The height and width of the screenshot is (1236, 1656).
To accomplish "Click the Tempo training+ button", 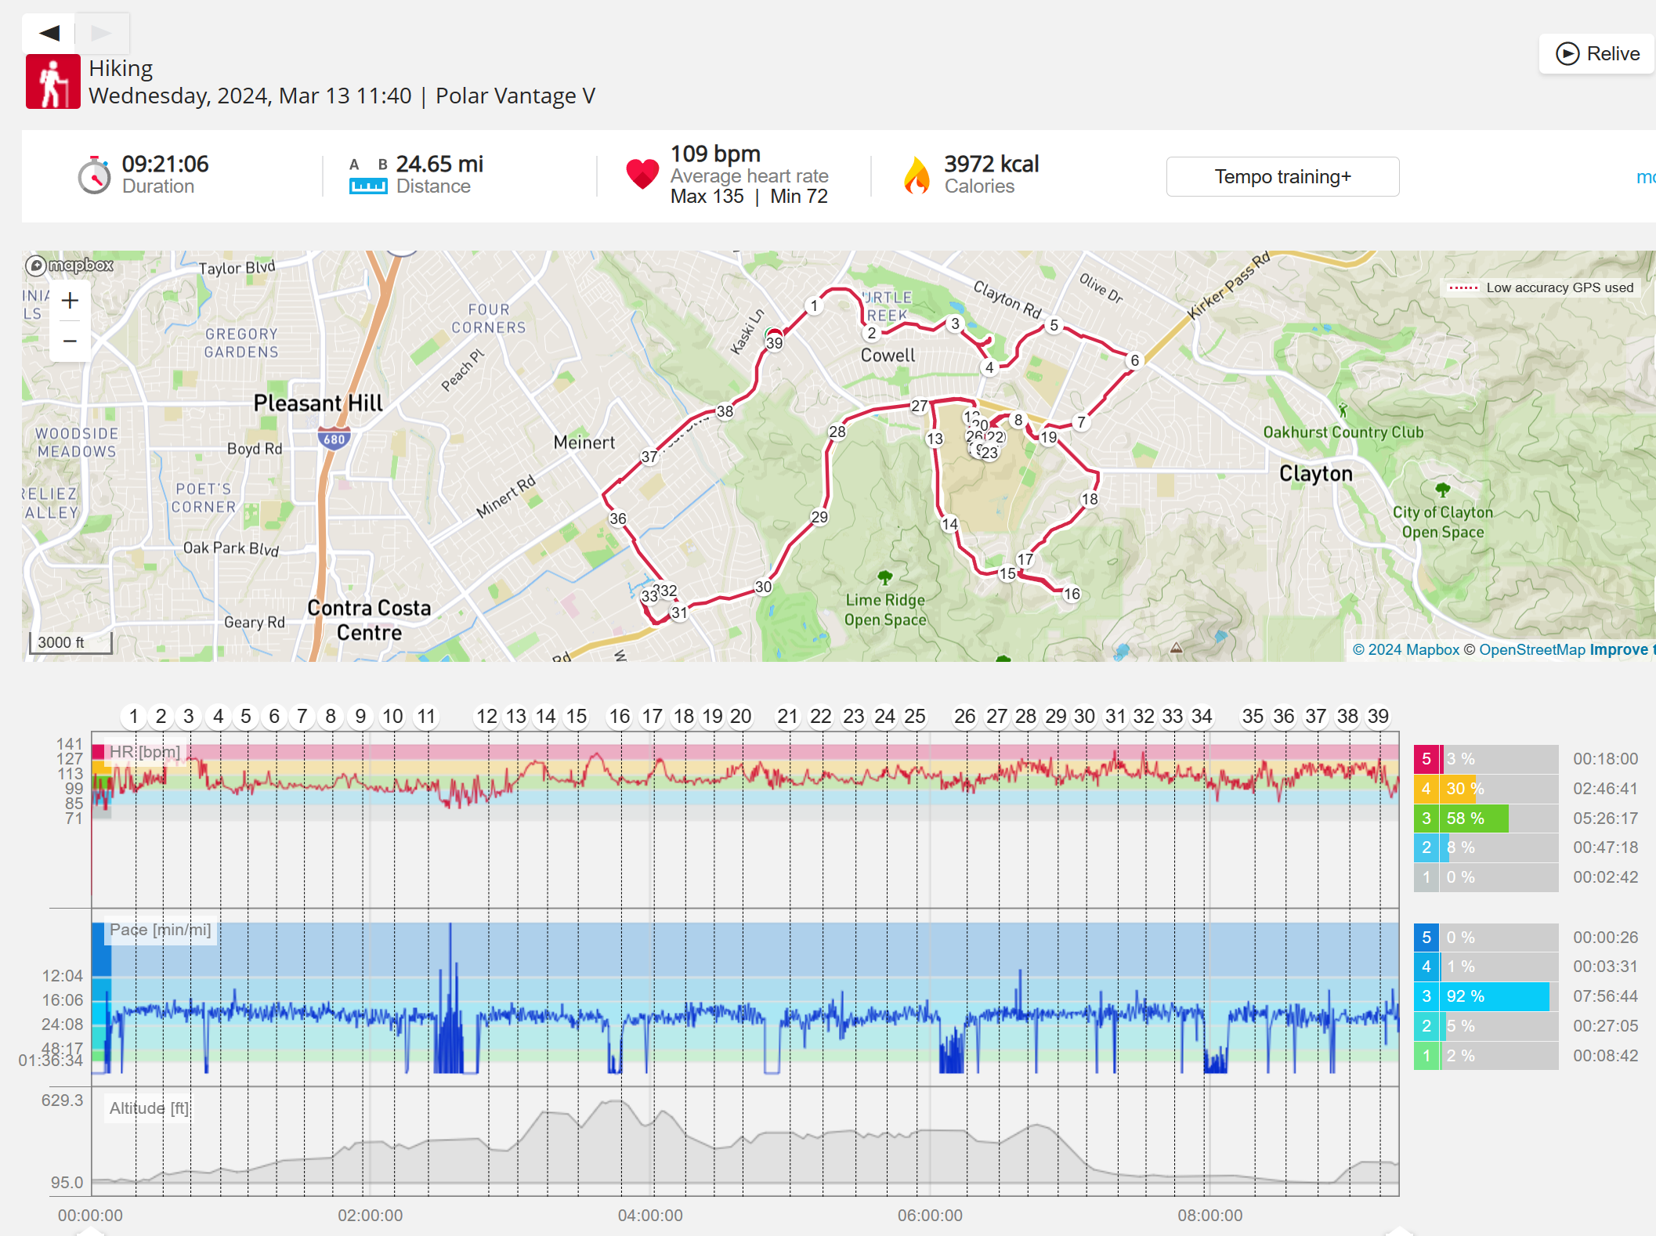I will click(x=1282, y=177).
